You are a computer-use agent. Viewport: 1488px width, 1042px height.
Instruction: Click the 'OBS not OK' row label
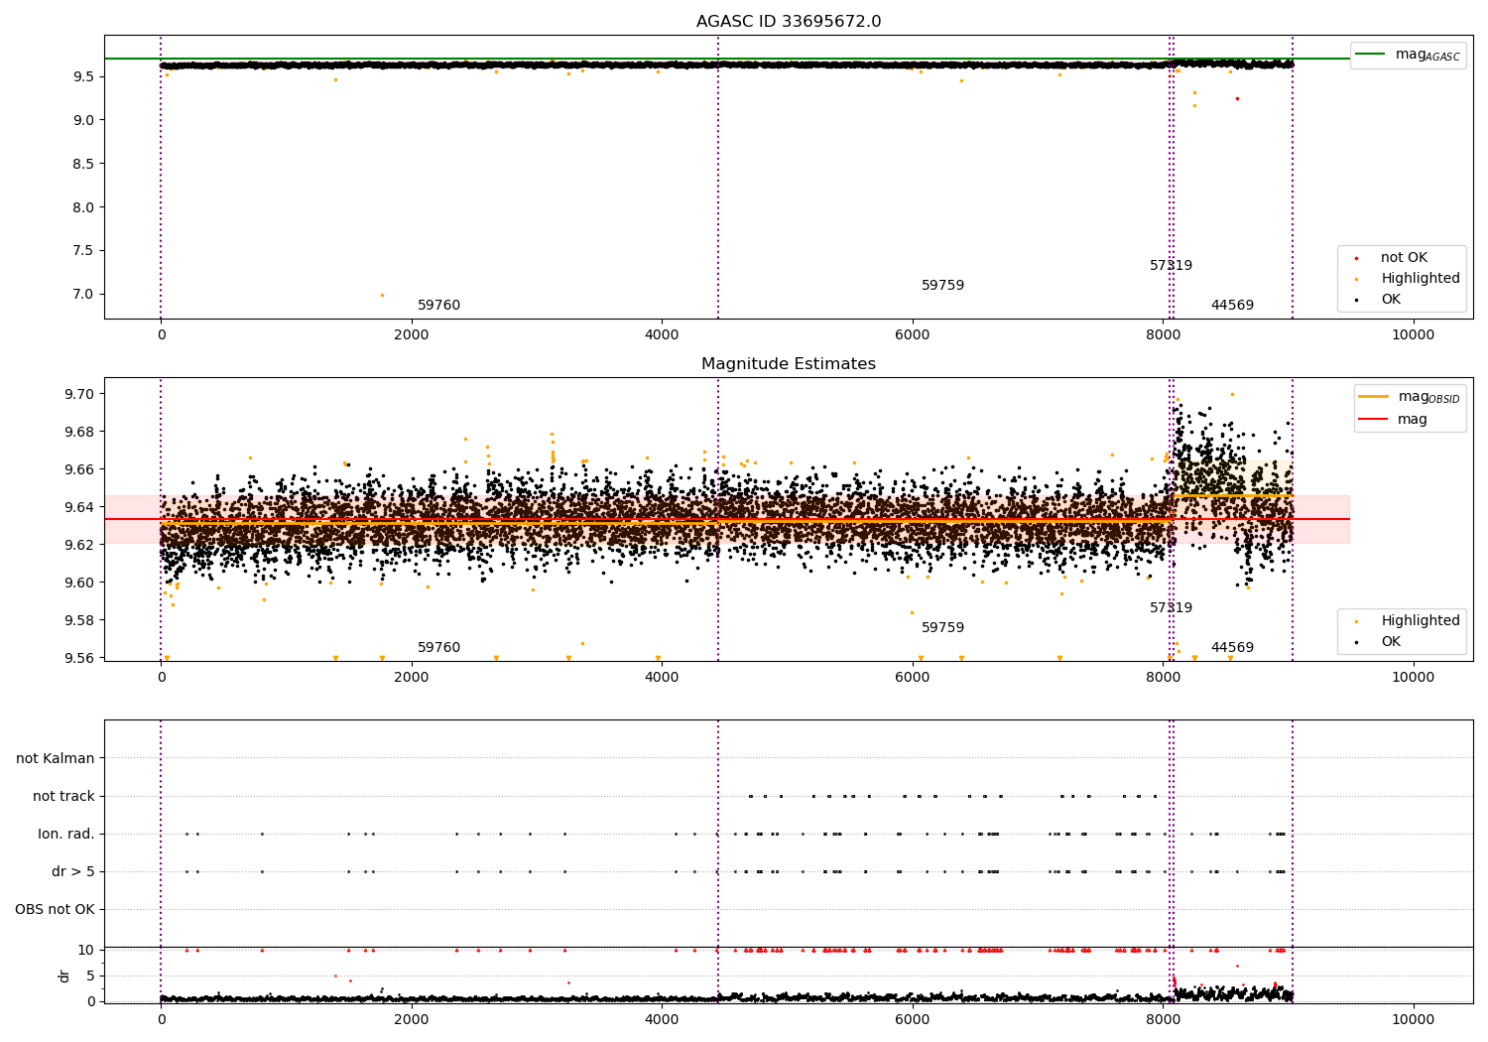click(x=55, y=910)
